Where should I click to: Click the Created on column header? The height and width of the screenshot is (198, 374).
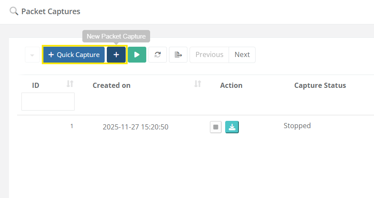(x=112, y=85)
